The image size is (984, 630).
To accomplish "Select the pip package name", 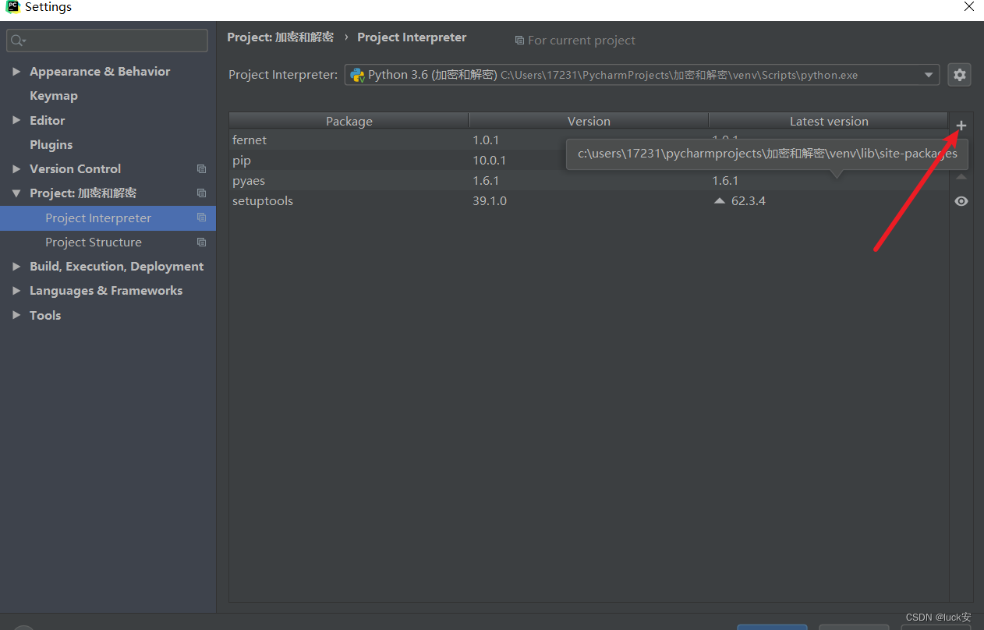I will point(242,161).
